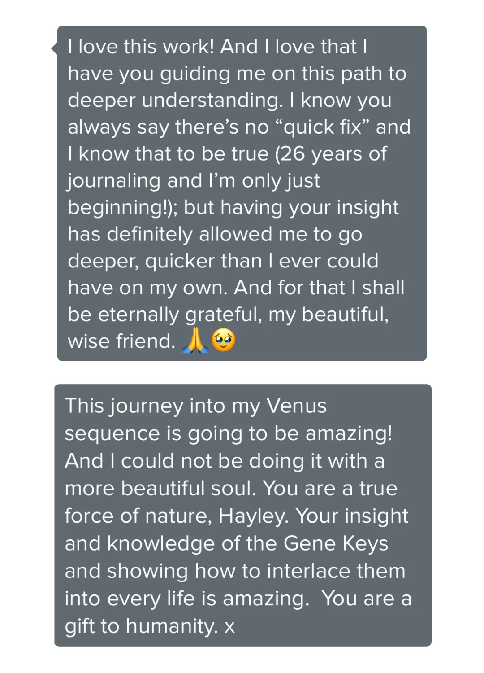Tap the word 'Venus' in the second bubble

coord(296,406)
